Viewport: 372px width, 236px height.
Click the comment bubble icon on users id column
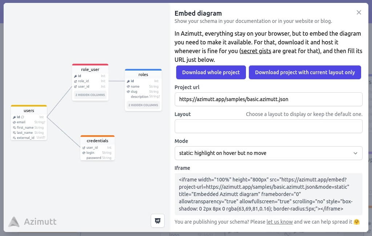pyautogui.click(x=23, y=117)
